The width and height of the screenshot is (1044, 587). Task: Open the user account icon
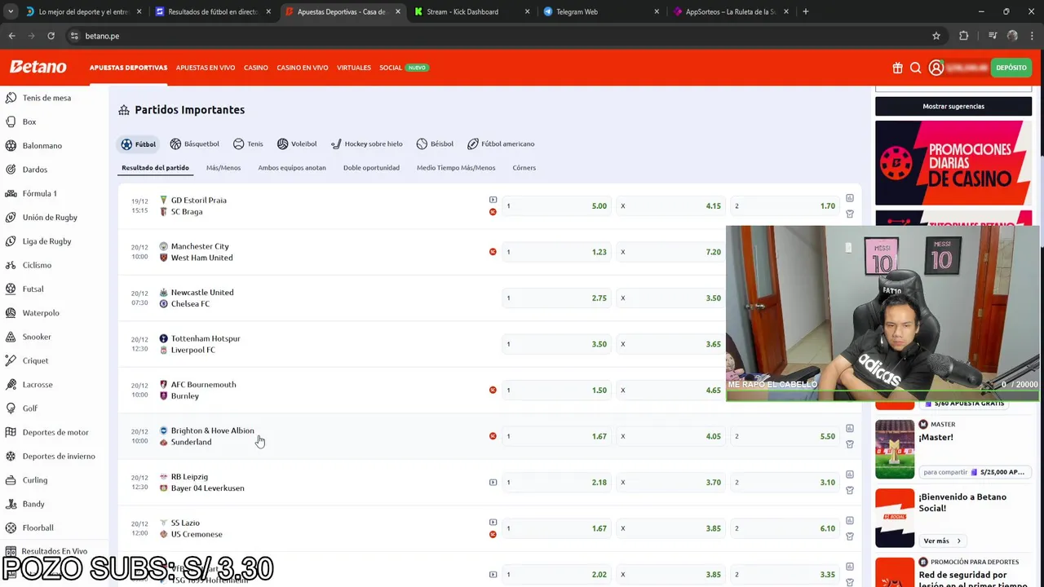tap(936, 68)
